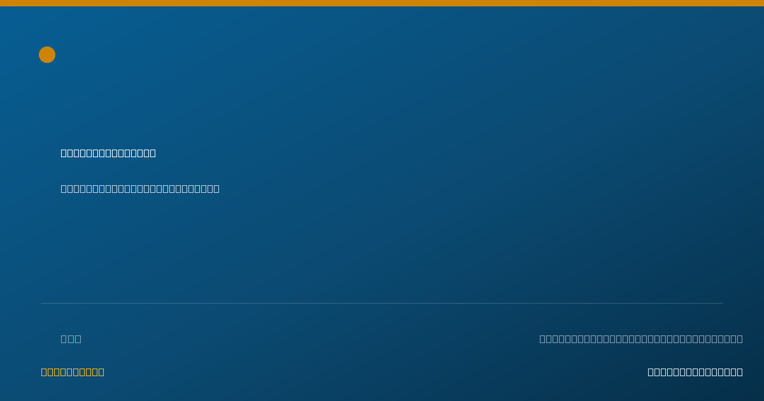Click the light subtitle line under heading
The image size is (764, 401).
(x=140, y=188)
